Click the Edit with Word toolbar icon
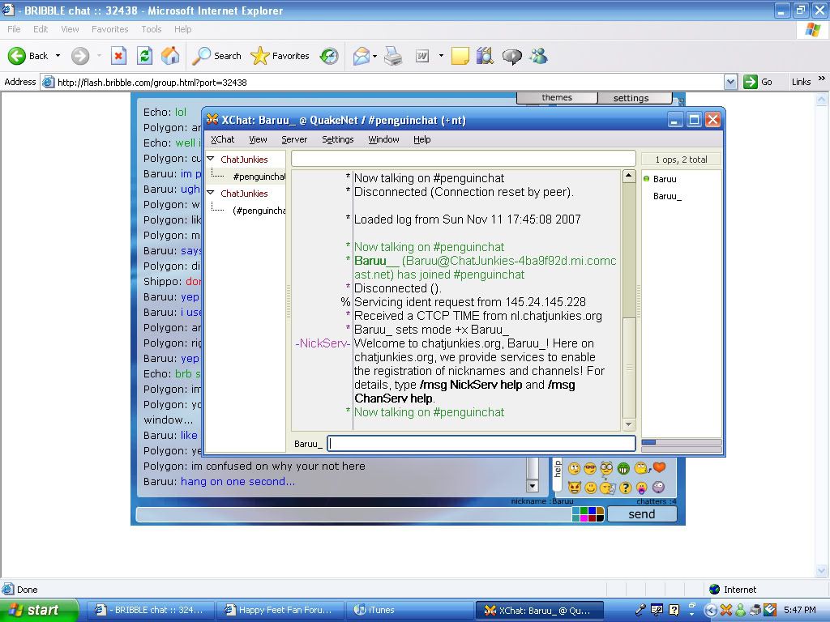This screenshot has height=622, width=830. click(421, 56)
